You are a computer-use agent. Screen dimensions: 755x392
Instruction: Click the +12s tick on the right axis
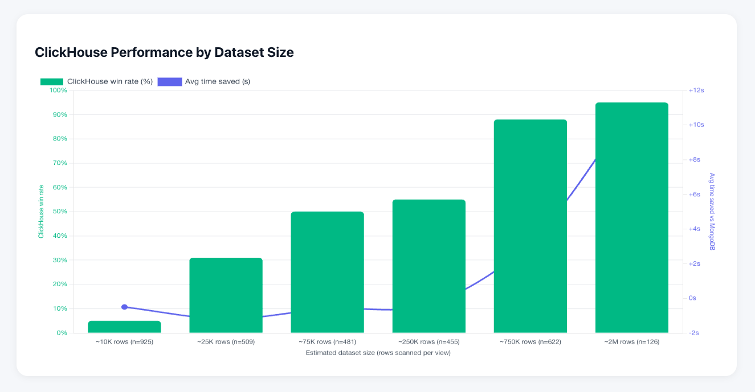click(696, 90)
